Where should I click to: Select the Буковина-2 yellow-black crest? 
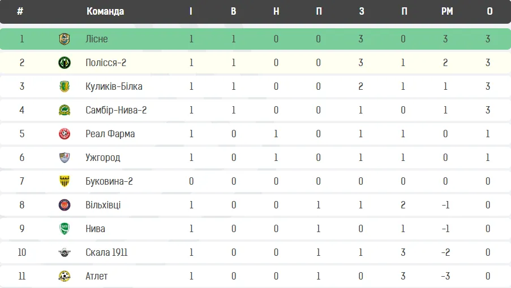coord(65,181)
